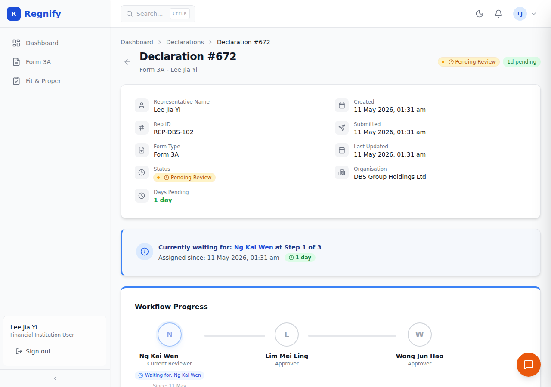Image resolution: width=551 pixels, height=387 pixels.
Task: Click the Regnify logo icon
Action: click(x=14, y=14)
